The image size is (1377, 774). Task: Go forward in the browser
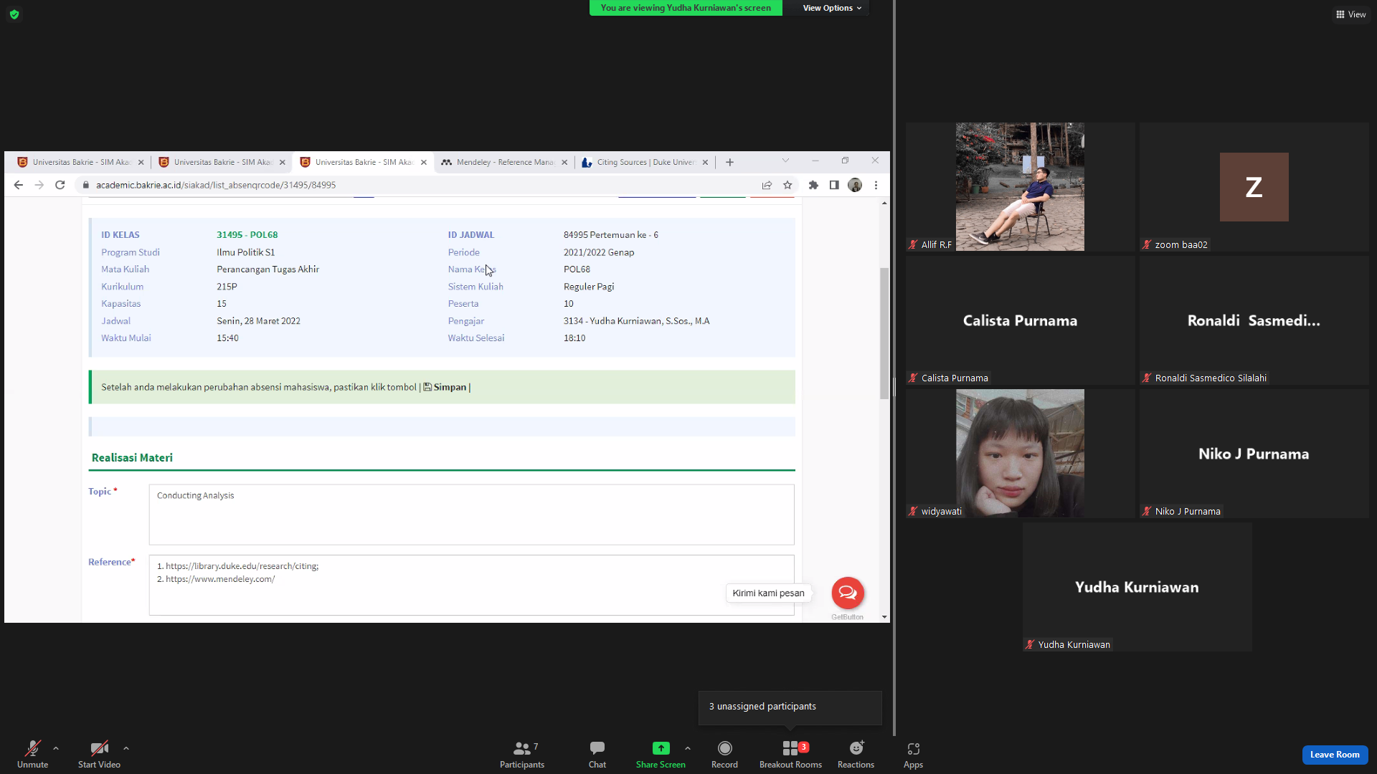(39, 185)
